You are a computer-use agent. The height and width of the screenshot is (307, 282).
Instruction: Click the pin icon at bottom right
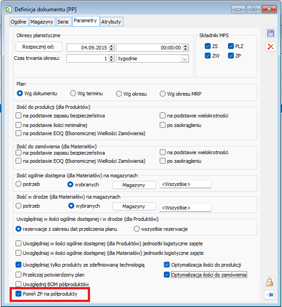269,295
